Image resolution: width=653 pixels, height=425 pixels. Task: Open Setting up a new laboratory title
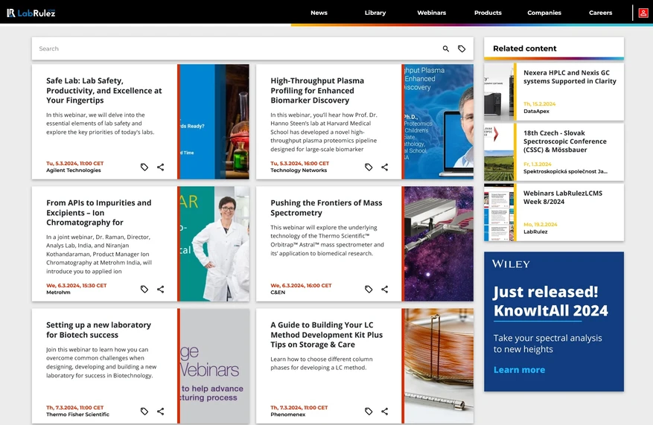pyautogui.click(x=99, y=330)
